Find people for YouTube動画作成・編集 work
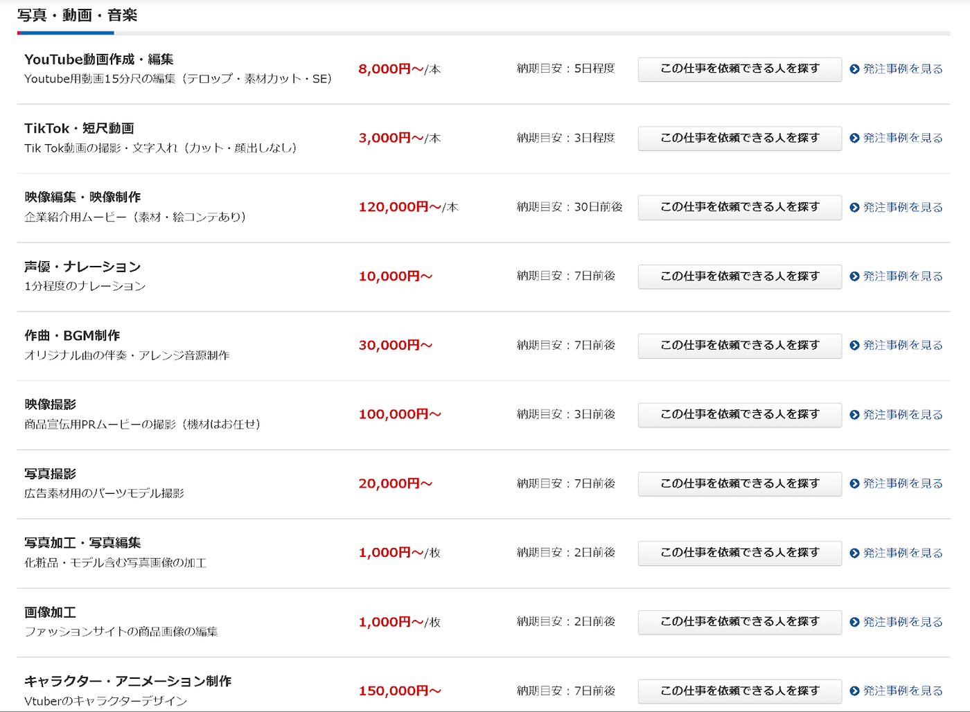Screen dimensions: 970x712 point(739,69)
